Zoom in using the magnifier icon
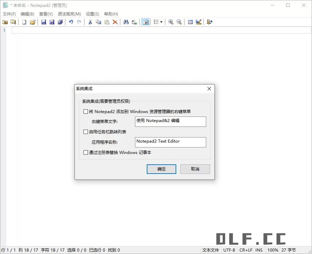312x254 pixels. 171,22
